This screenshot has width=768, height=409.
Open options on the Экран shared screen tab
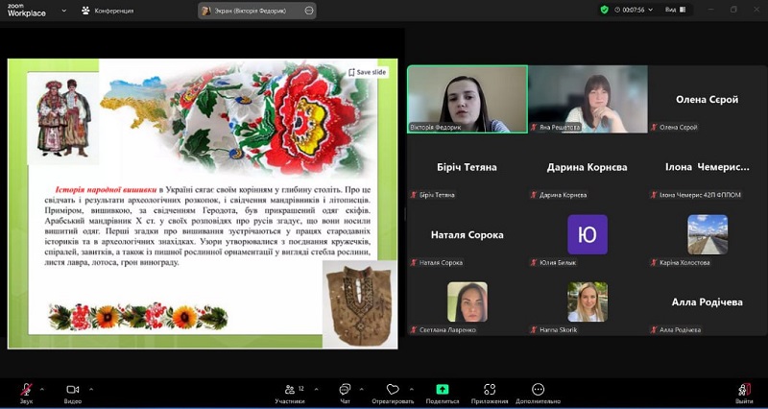tap(308, 11)
